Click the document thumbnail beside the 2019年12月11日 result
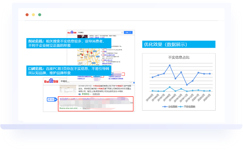The image size is (243, 150). (68, 90)
